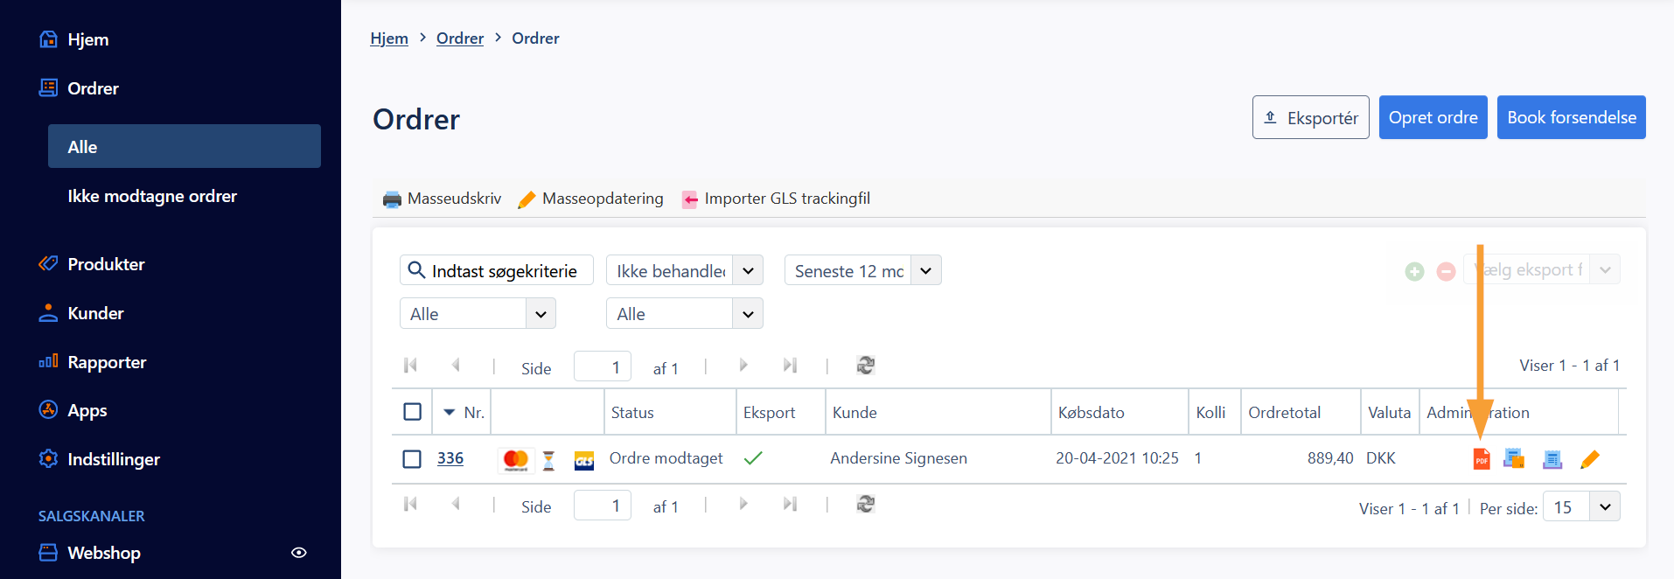Toggle the Webshop eye visibility icon
Image resolution: width=1674 pixels, height=579 pixels.
(x=298, y=553)
